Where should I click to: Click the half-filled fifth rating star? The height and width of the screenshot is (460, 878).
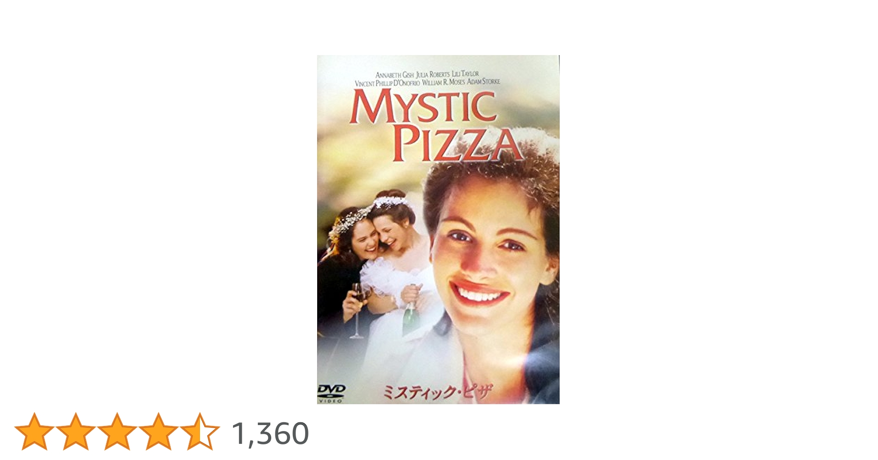pyautogui.click(x=200, y=431)
